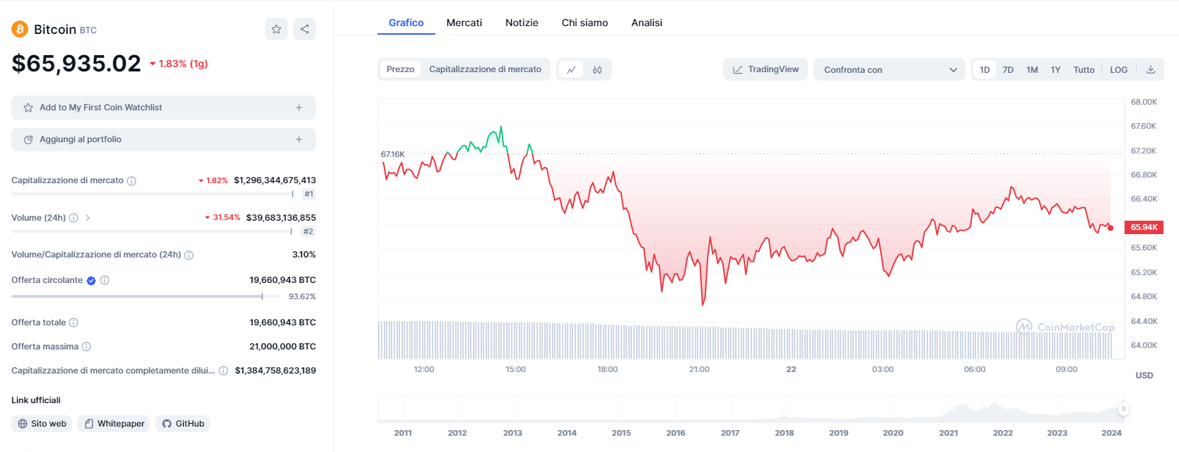
Task: Expand the Volume (24h) chevron
Action: click(88, 218)
